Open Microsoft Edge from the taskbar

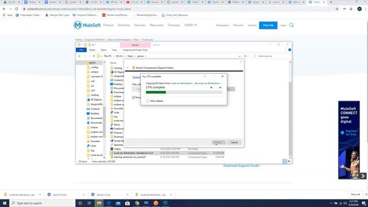(109, 203)
